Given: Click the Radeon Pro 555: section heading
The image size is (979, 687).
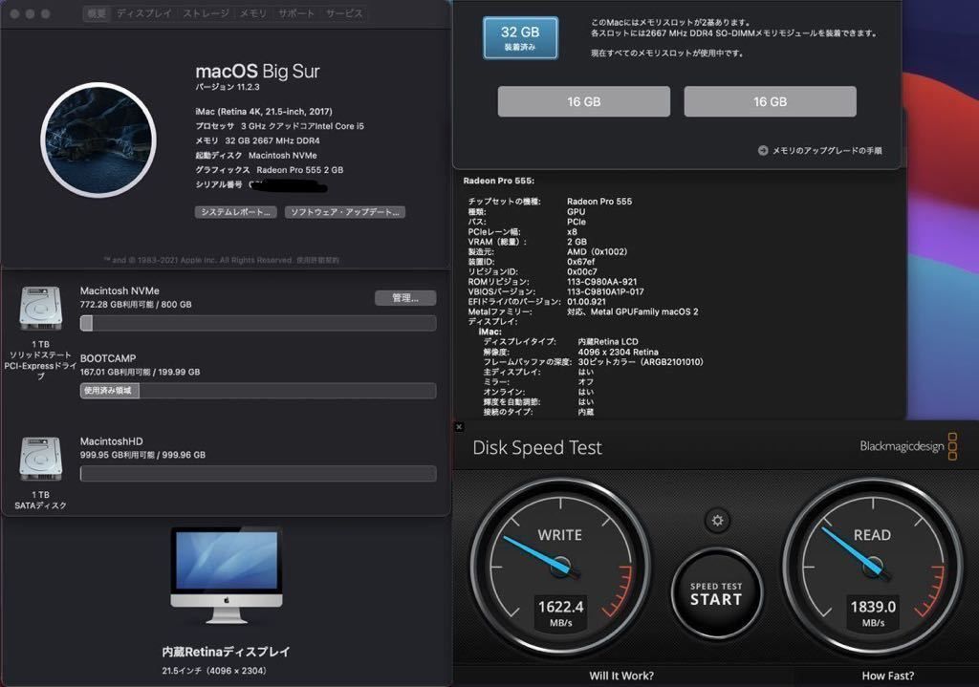Looking at the screenshot, I should click(x=499, y=181).
